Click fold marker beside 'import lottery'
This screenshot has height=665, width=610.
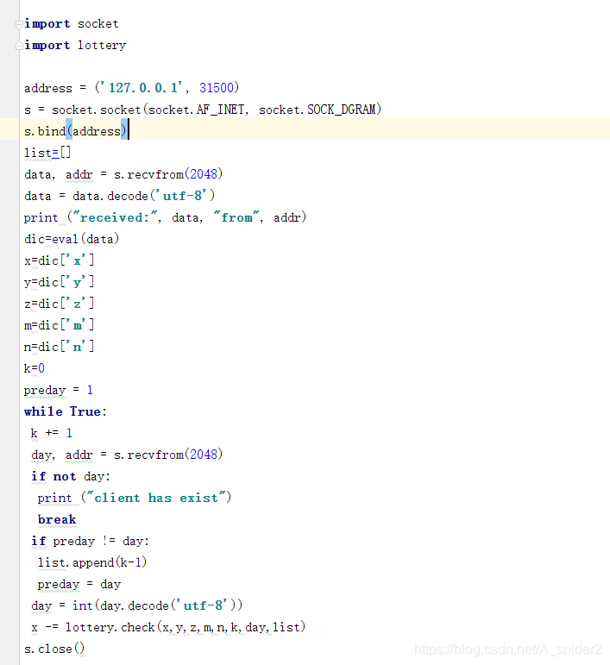pos(19,46)
